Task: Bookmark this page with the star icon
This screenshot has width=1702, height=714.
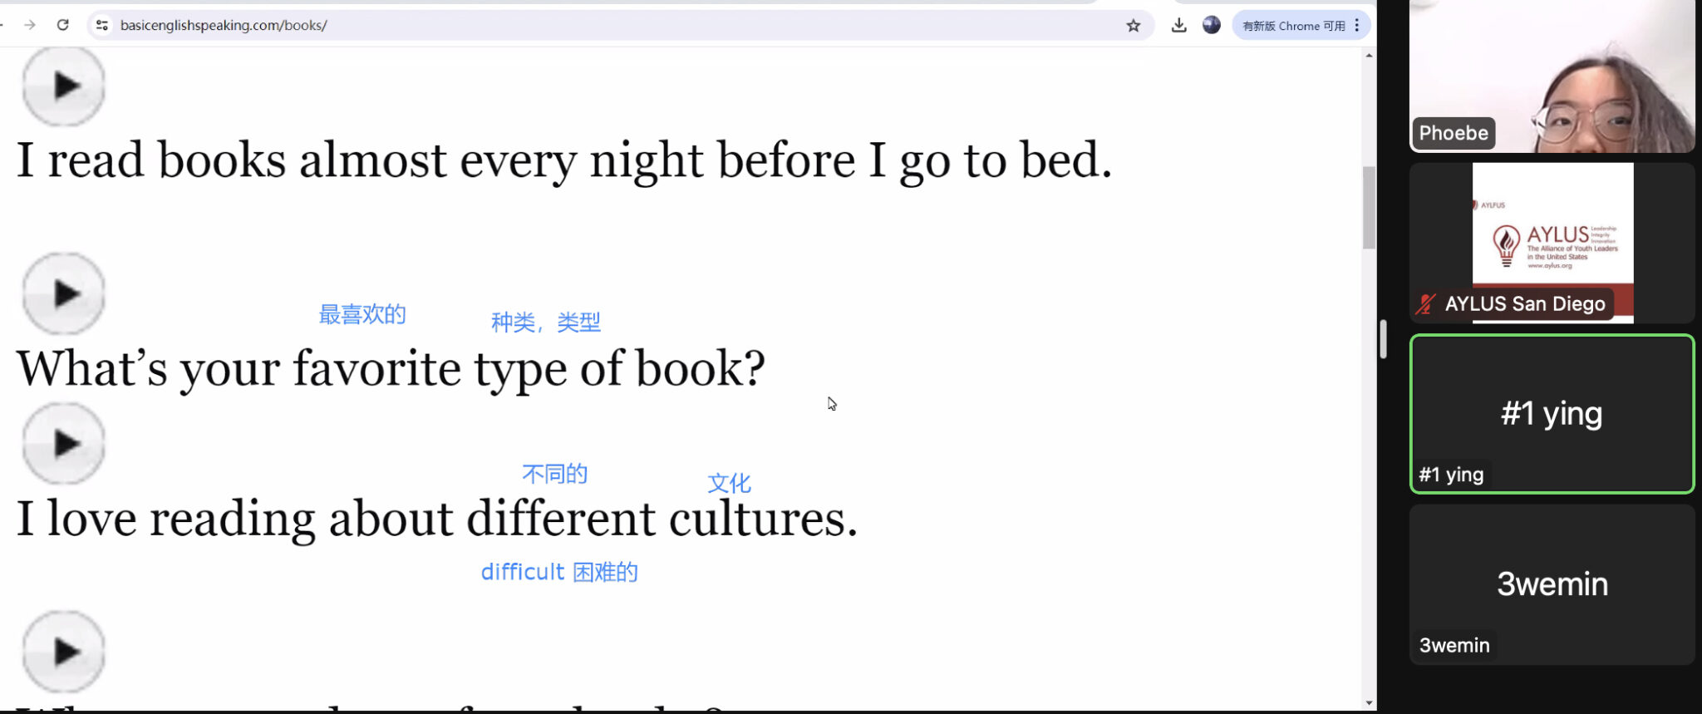Action: point(1133,26)
